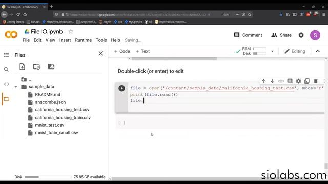
Task: Delete the cell with trash icon
Action: pyautogui.click(x=316, y=81)
